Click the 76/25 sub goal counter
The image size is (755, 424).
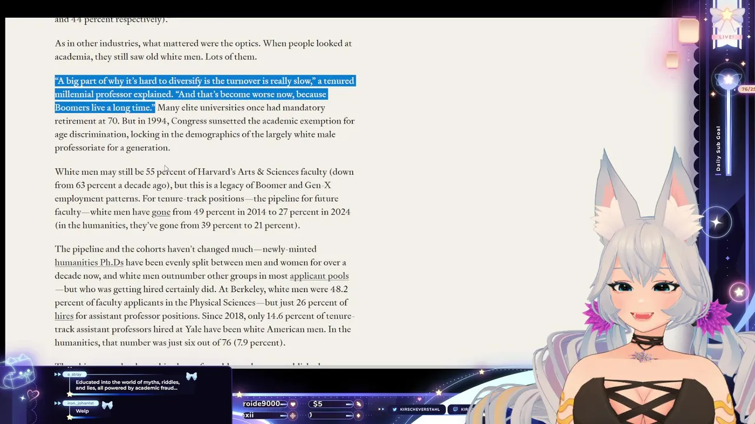(747, 90)
